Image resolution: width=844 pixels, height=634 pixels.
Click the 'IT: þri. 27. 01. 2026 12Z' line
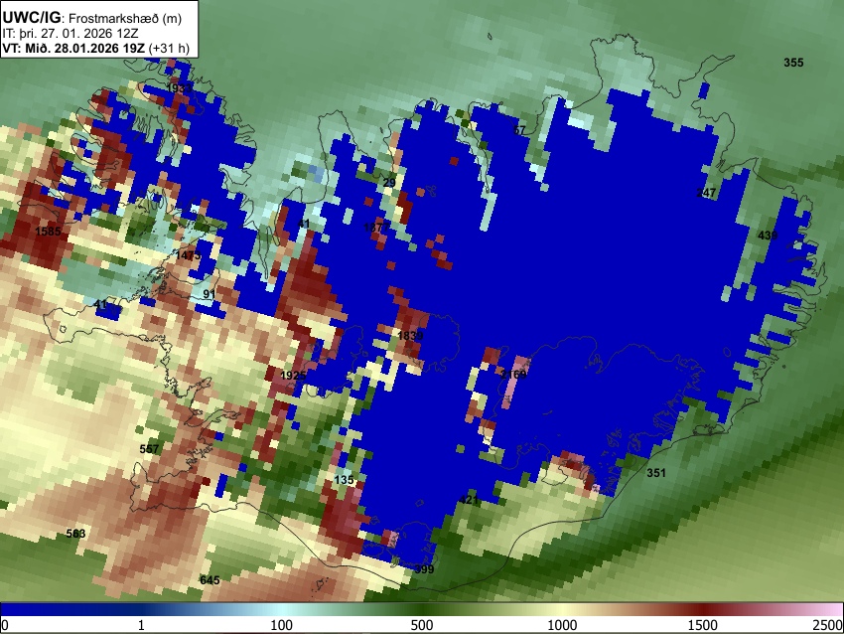pos(70,34)
